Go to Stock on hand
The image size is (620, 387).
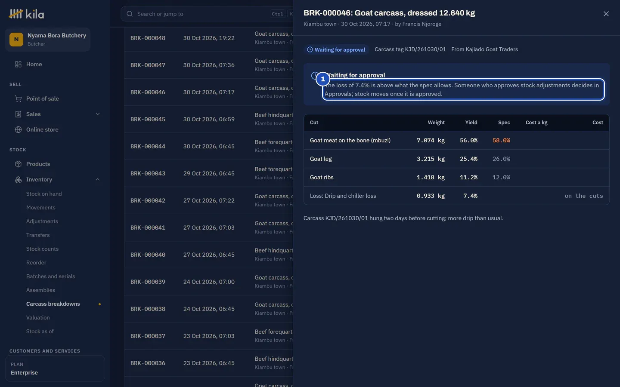pos(44,193)
